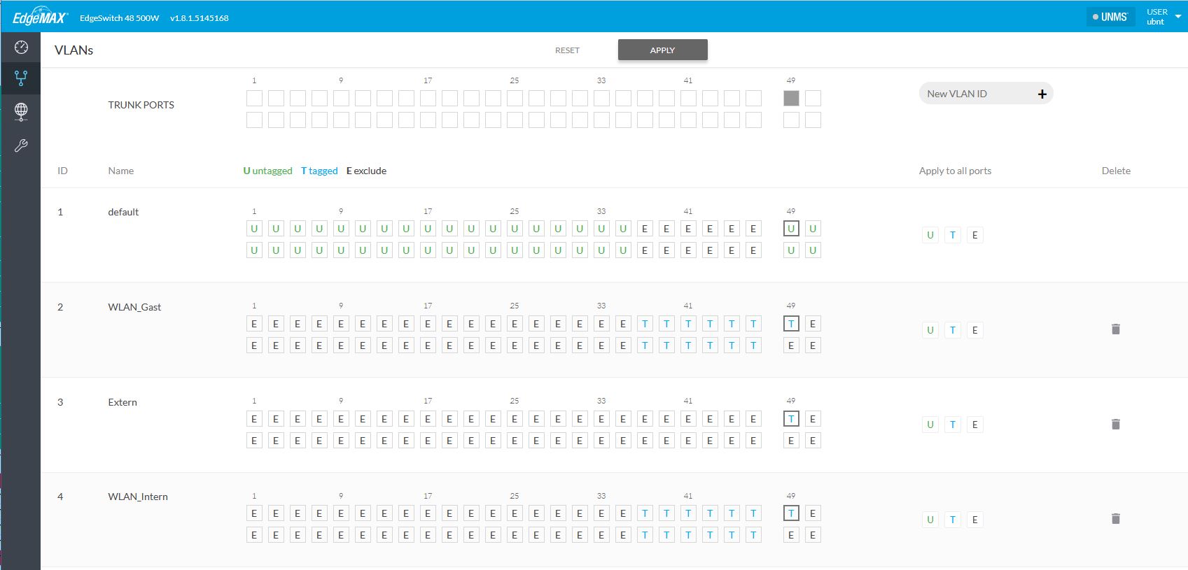Toggle trunk port 47 checkbox
Image resolution: width=1188 pixels, height=570 pixels.
[753, 99]
